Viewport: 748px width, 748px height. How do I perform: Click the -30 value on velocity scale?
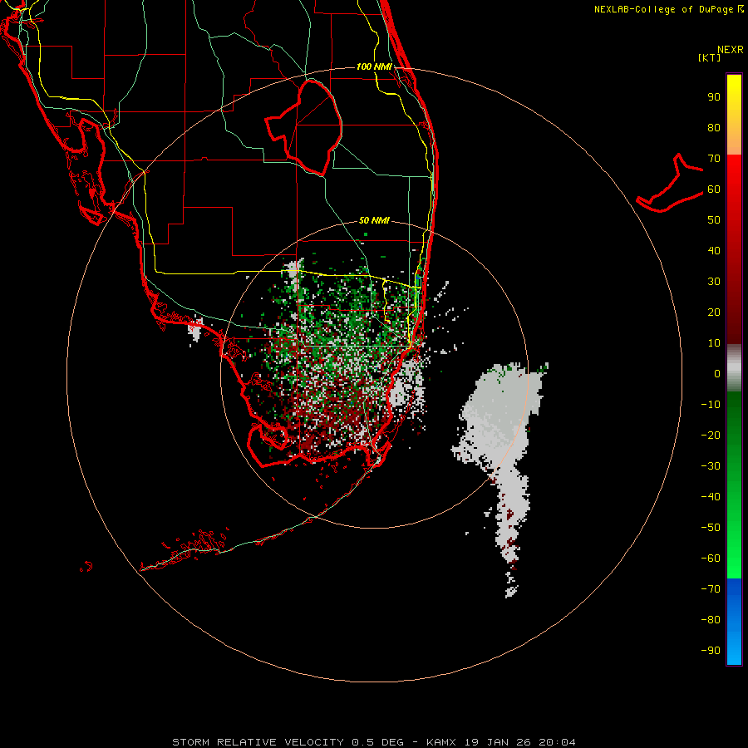pyautogui.click(x=711, y=466)
